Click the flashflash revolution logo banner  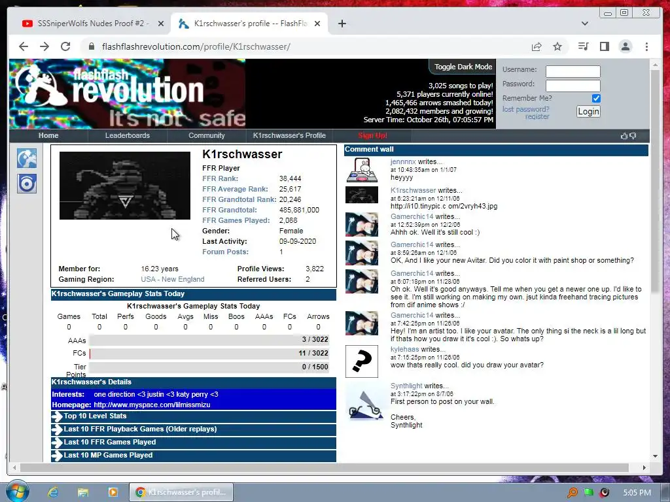[x=128, y=94]
